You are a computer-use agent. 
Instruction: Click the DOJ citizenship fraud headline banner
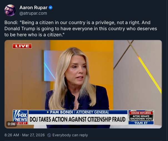77,119
